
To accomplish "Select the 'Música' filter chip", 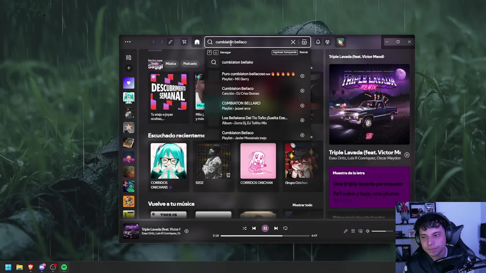I will [171, 64].
